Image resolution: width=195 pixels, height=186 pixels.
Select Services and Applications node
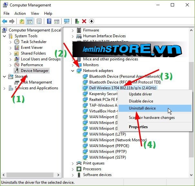36,88
